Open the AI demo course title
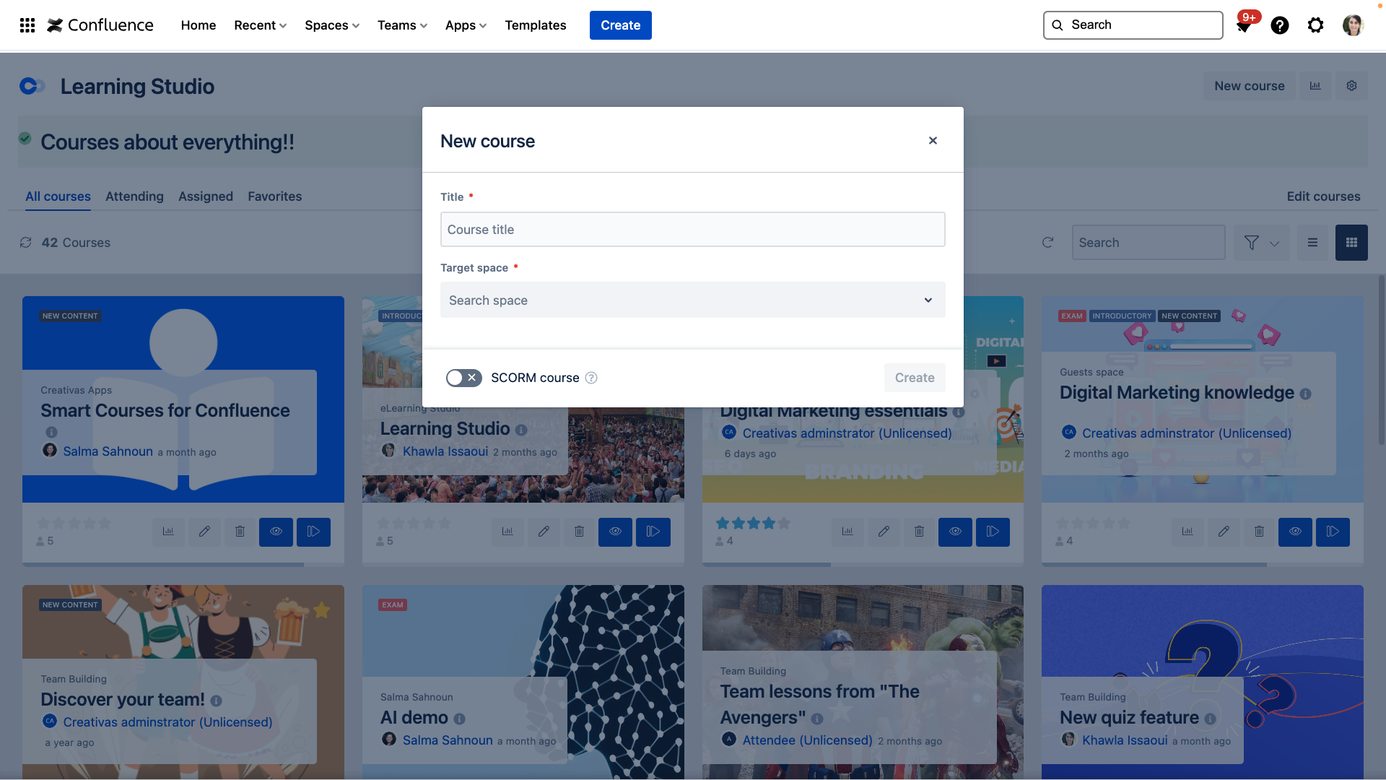The height and width of the screenshot is (780, 1386). pos(414,718)
